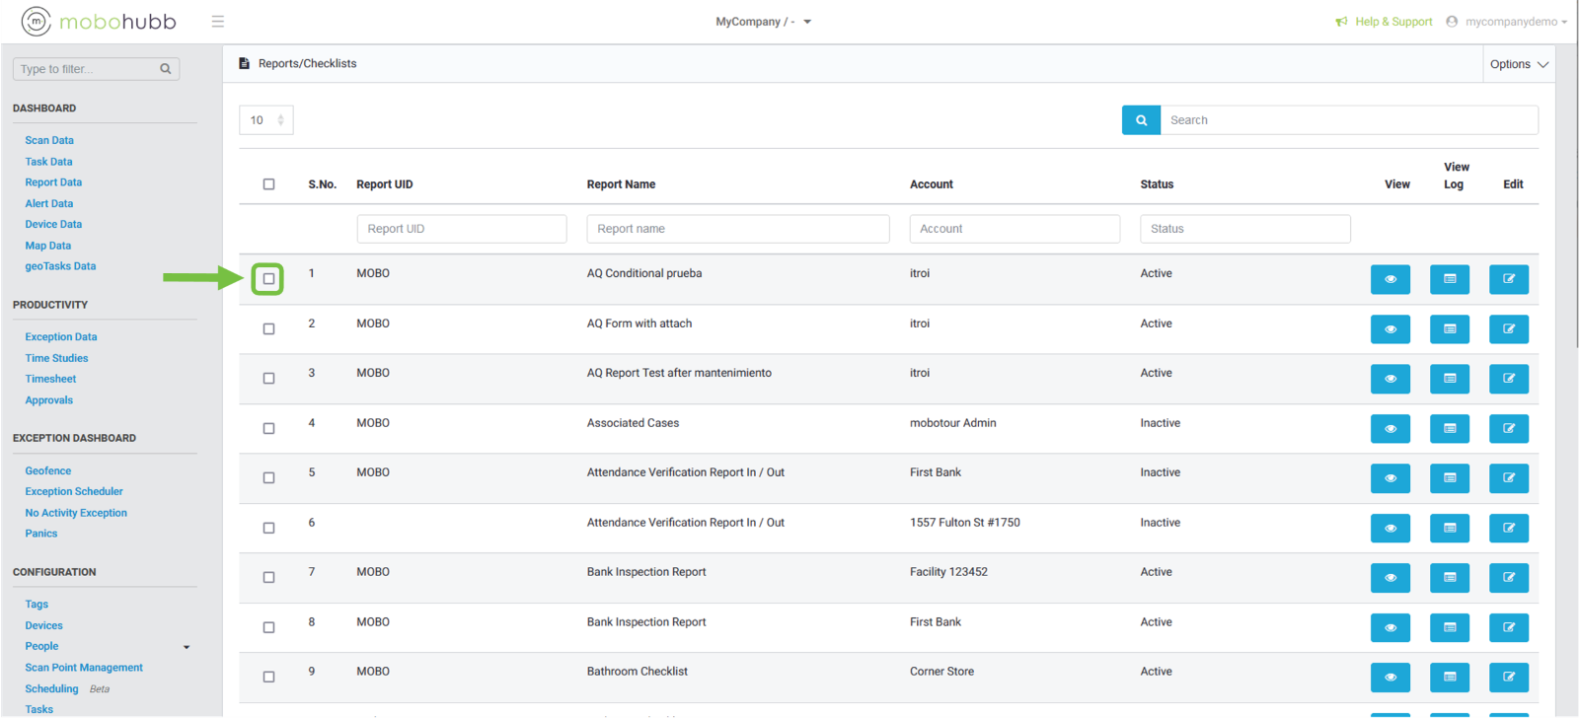The image size is (1579, 718).
Task: Edit the AQ Report Test after mantenimiento
Action: tap(1508, 379)
